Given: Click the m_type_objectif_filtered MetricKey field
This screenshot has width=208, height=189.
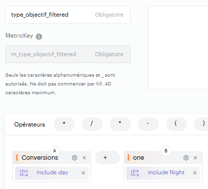Looking at the screenshot, I should tap(68, 54).
